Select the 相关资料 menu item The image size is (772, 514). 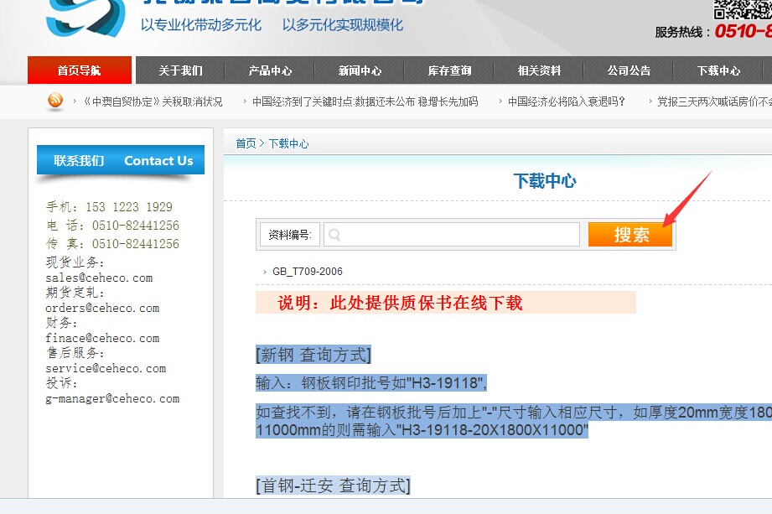pos(539,70)
